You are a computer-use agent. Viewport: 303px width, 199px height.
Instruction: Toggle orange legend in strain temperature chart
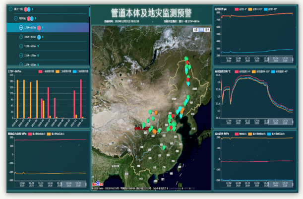click(x=261, y=71)
